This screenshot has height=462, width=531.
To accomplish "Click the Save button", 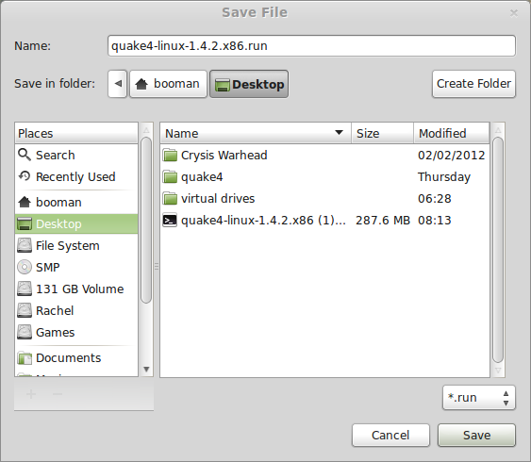I will coord(476,435).
